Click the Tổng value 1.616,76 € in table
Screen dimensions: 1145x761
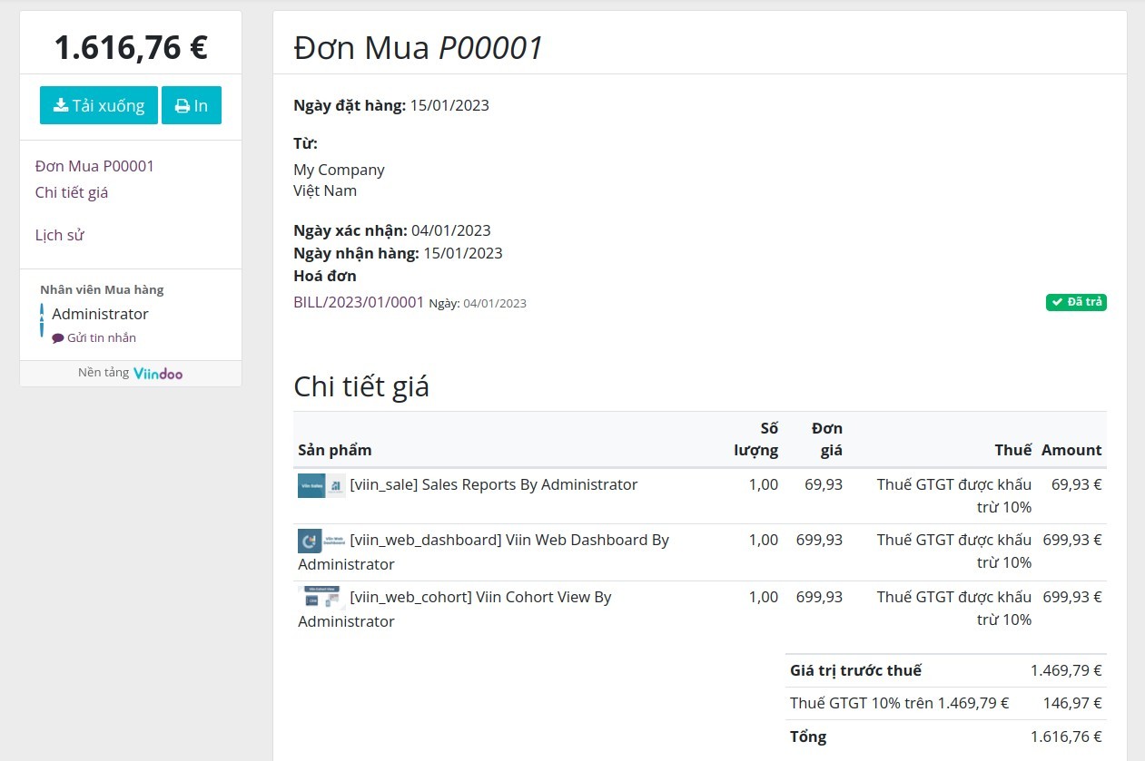click(x=1066, y=737)
